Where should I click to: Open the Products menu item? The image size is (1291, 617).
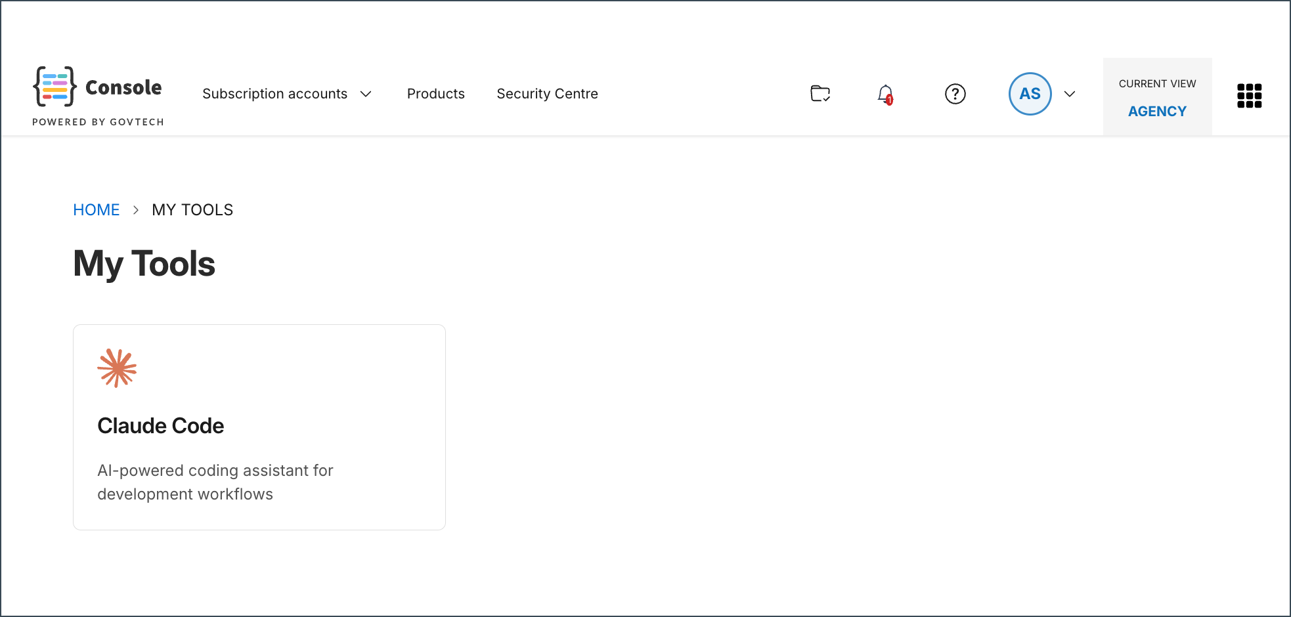tap(435, 94)
